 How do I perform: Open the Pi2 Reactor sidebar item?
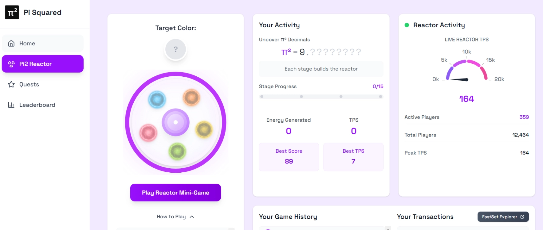tap(43, 64)
